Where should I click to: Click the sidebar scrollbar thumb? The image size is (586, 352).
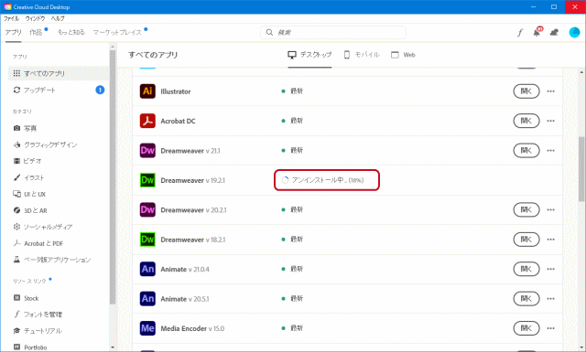coord(113,177)
